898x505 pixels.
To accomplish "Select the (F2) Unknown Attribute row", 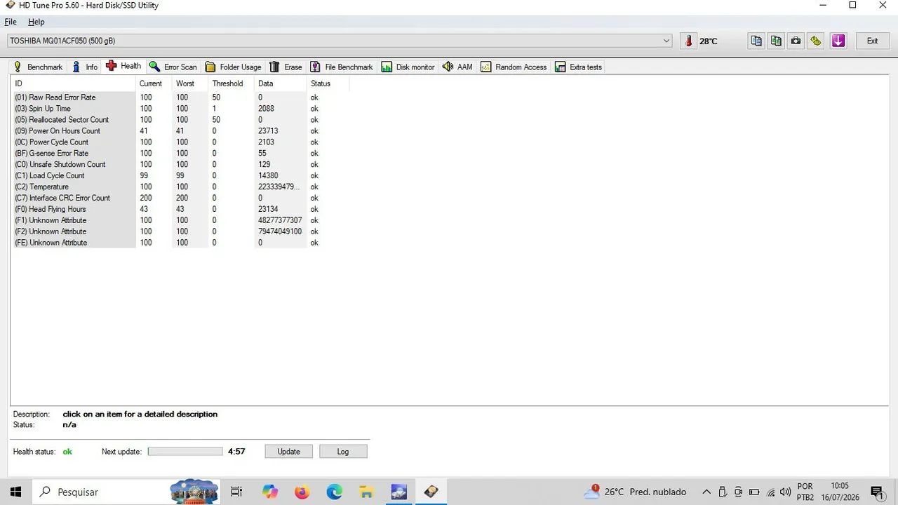I will [x=180, y=231].
